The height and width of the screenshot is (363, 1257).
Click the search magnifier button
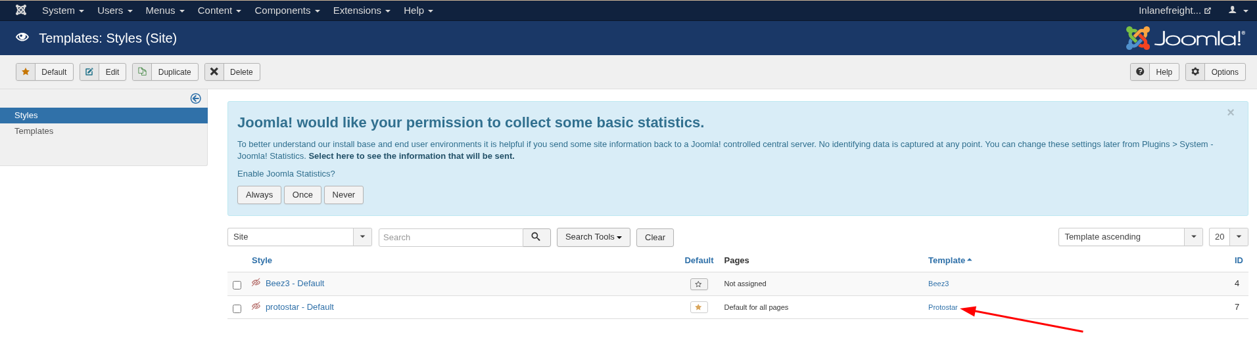(x=536, y=237)
